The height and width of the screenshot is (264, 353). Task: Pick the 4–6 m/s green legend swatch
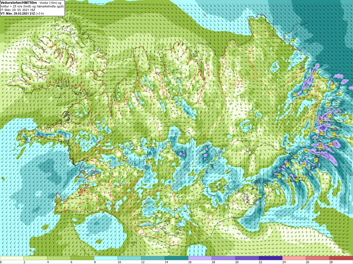click(x=59, y=258)
